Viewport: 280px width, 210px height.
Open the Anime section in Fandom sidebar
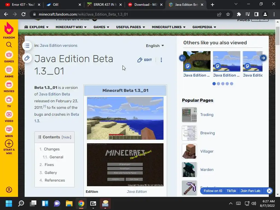[9, 72]
